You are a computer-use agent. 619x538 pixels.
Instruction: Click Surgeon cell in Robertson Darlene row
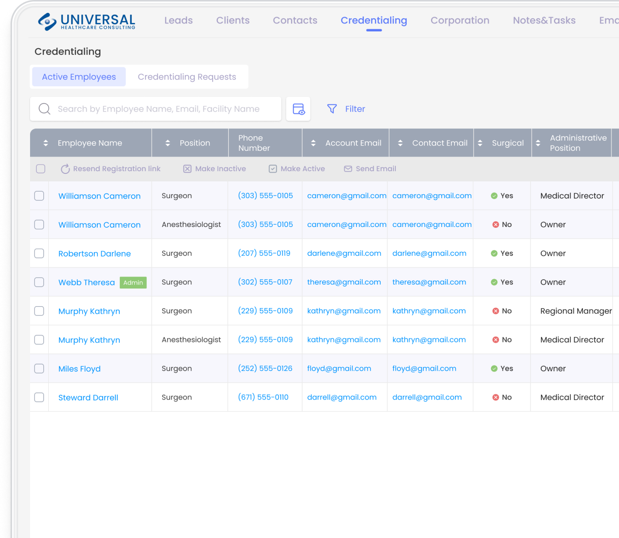[177, 254]
